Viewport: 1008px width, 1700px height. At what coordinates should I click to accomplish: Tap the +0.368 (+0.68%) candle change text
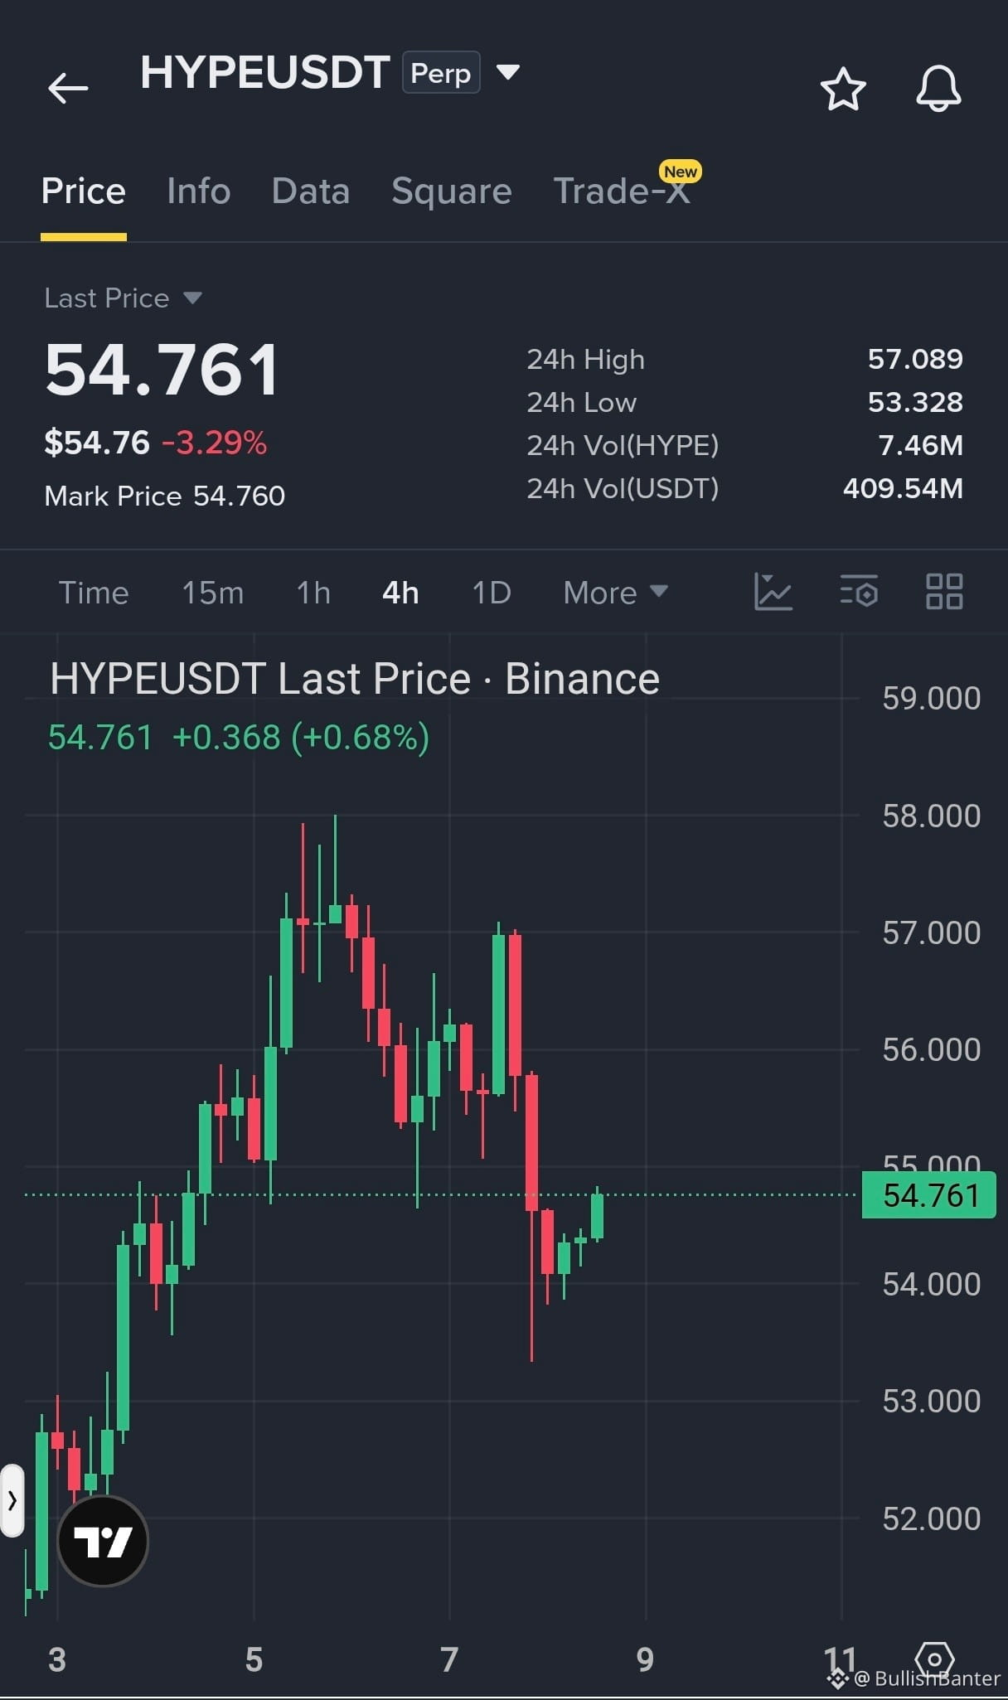tap(301, 737)
